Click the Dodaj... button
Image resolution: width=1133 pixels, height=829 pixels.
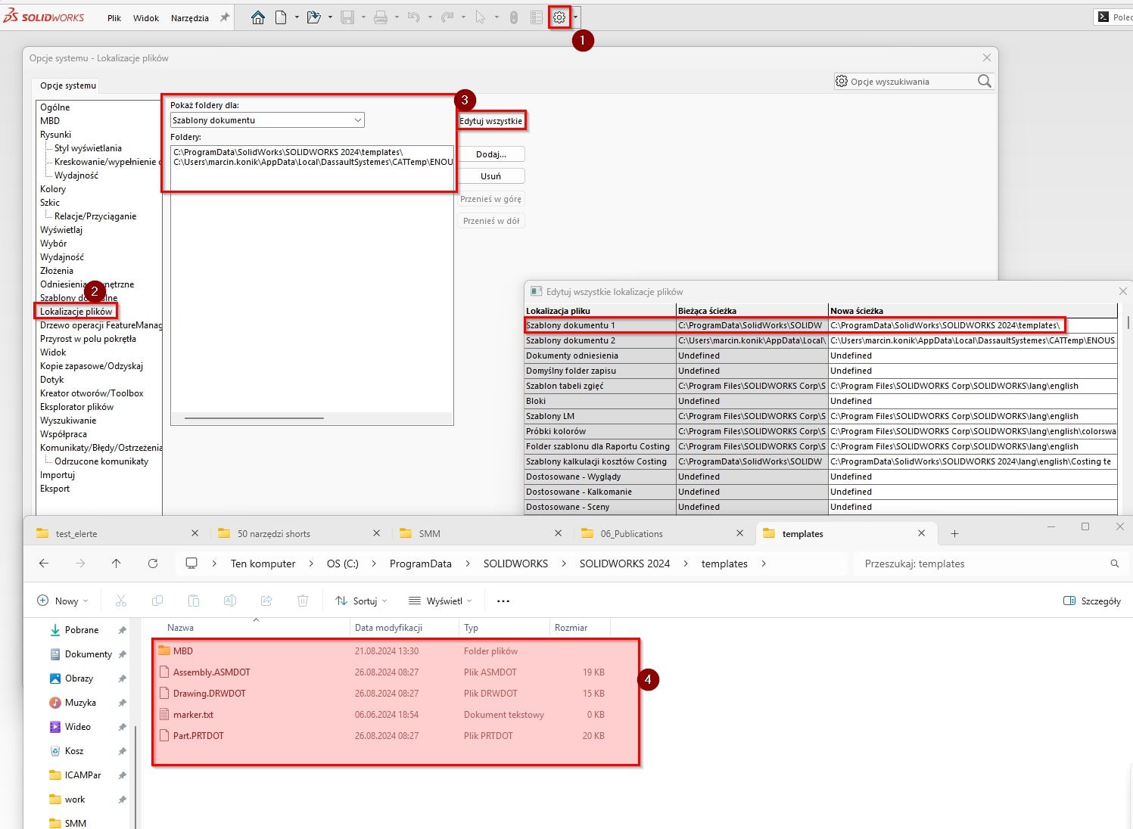(491, 154)
